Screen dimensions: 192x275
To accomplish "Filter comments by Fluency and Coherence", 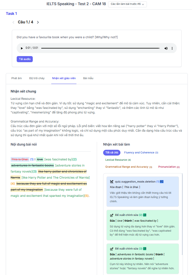I will click(x=141, y=153).
